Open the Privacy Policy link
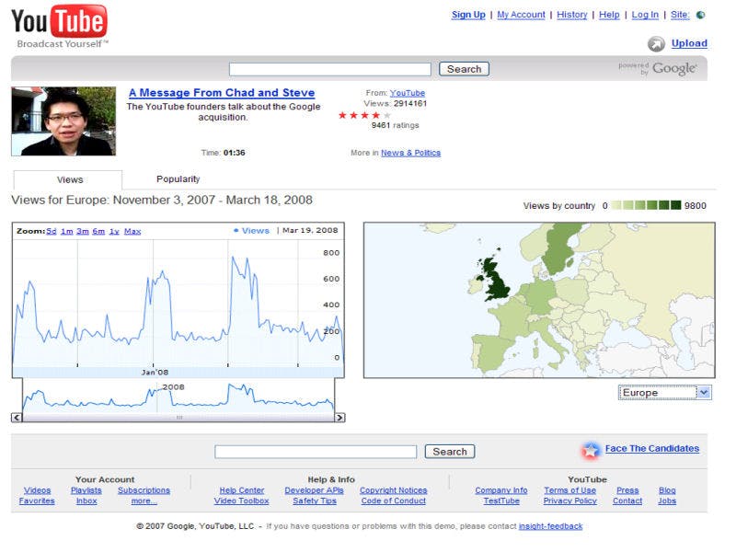 pyautogui.click(x=569, y=500)
